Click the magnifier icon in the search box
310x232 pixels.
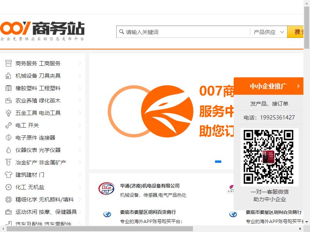click(122, 32)
